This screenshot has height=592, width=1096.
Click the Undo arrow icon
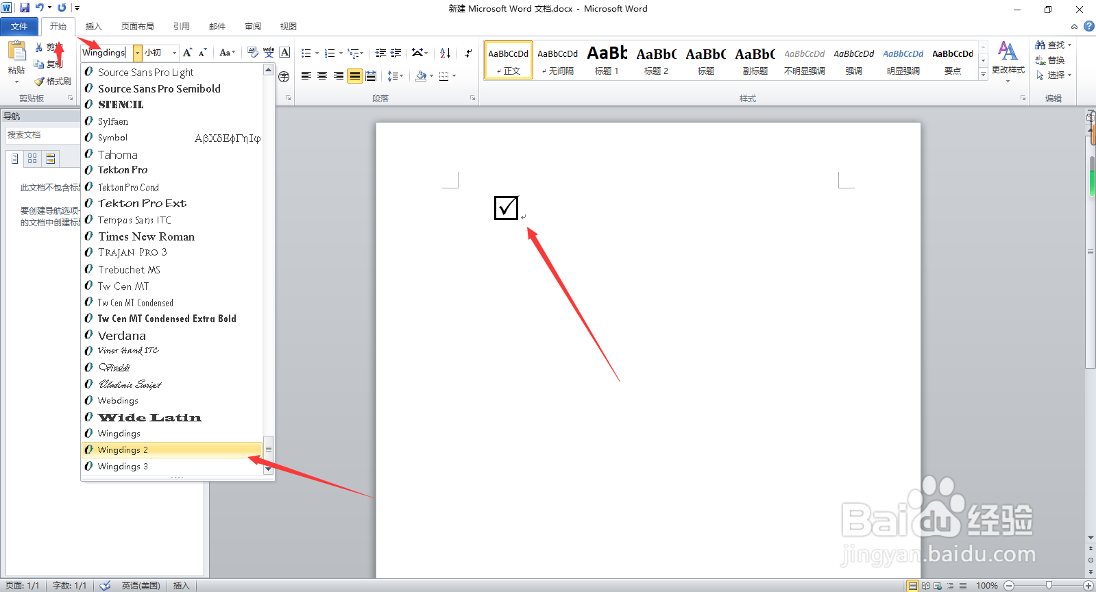coord(40,8)
